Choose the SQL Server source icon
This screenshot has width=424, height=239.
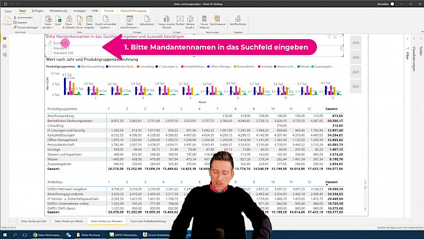[80, 22]
